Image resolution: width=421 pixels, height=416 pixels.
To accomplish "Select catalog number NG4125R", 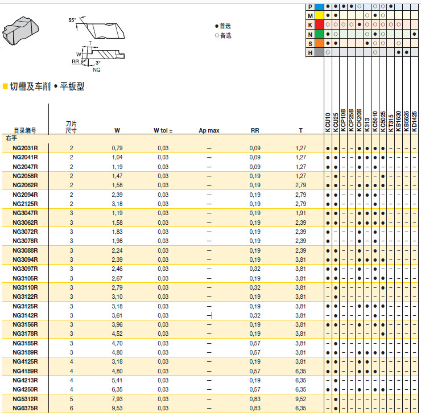I will click(x=25, y=362).
